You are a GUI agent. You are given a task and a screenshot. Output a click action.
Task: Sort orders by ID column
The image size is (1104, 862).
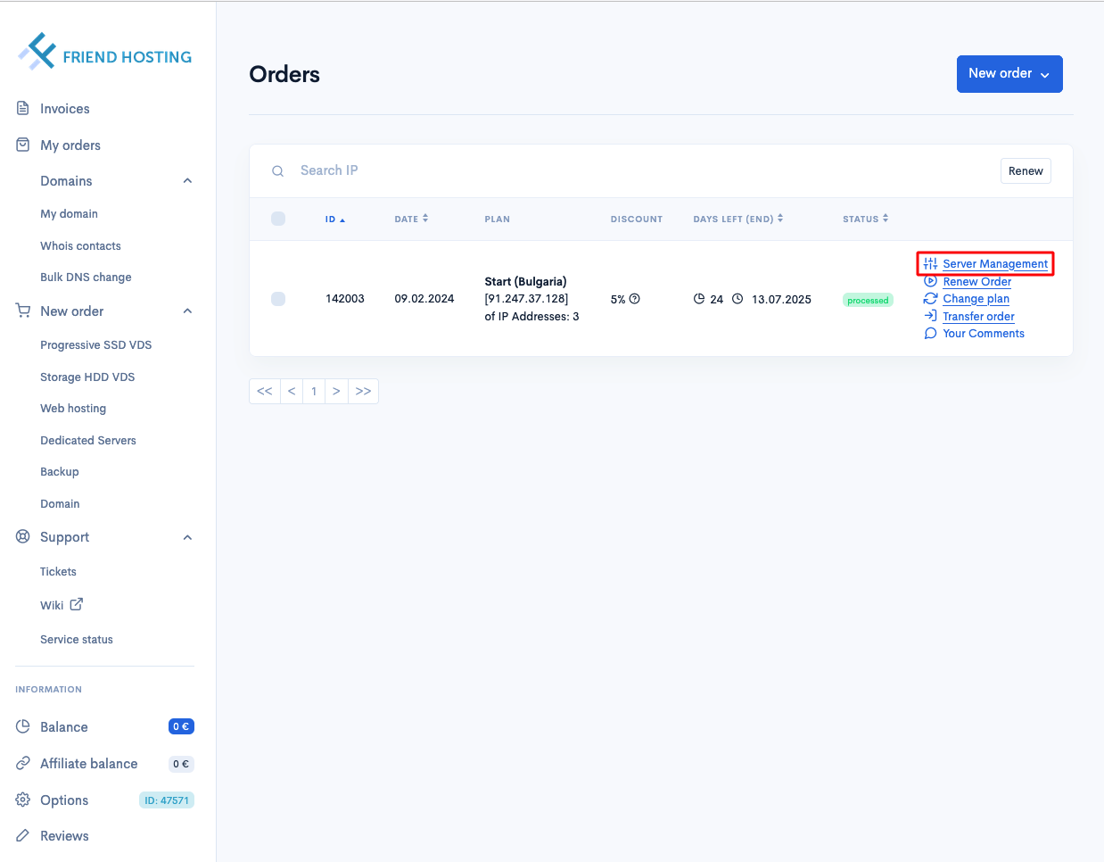click(x=334, y=219)
